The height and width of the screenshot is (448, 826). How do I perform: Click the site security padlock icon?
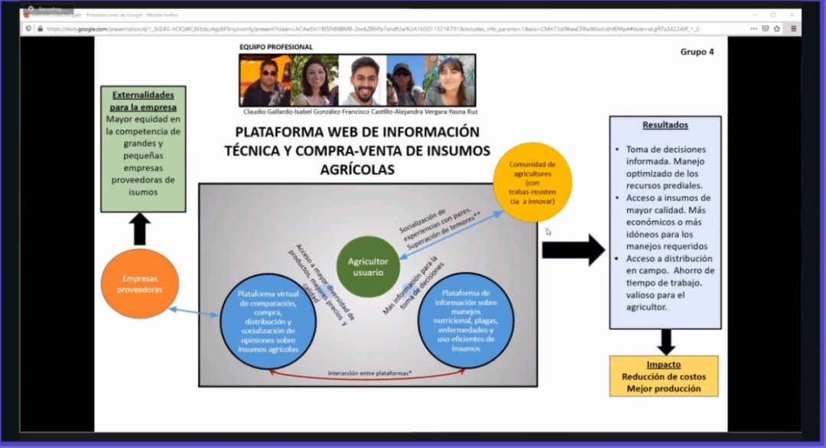click(x=39, y=28)
